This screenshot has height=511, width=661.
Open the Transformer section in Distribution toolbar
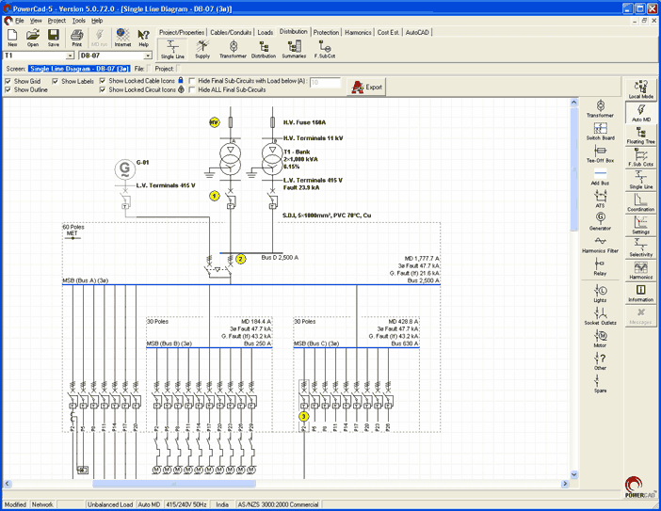[x=233, y=49]
